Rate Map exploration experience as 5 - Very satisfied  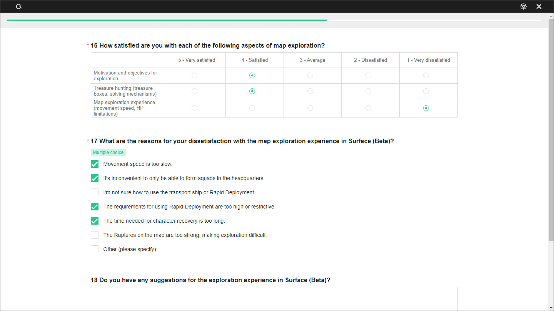(x=194, y=108)
